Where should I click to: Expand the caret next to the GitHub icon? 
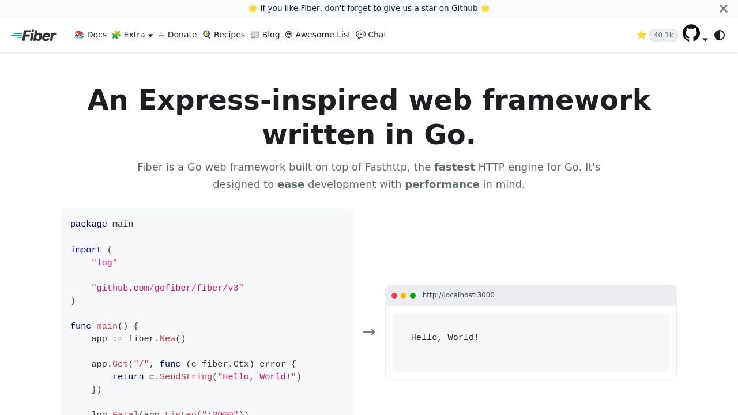click(x=705, y=39)
